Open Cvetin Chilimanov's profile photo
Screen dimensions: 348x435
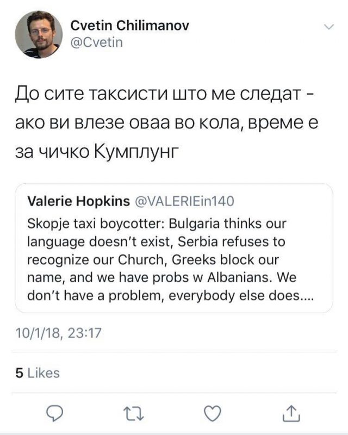pos(38,34)
